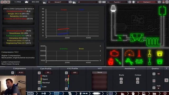
Task: Lower Cam Profile with down arrow
Action: (39, 89)
